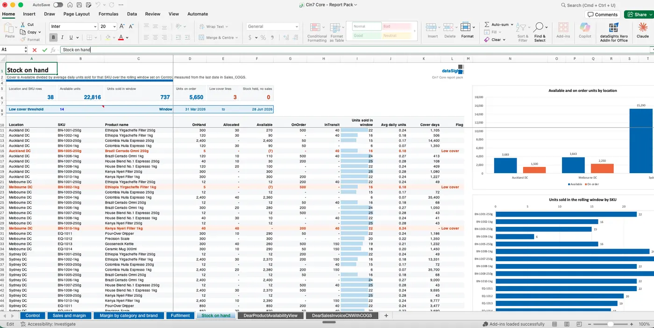Screen dimensions: 654x328
Task: Apply the Bad cell style
Action: coord(397,27)
